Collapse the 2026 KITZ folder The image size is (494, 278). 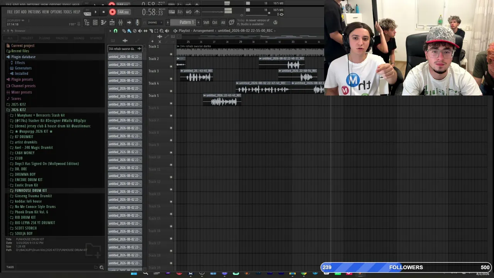tap(18, 110)
